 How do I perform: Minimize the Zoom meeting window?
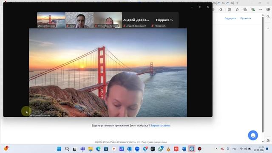[192, 7]
